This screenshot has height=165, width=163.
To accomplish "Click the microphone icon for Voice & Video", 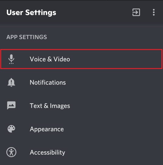I will click(11, 59).
